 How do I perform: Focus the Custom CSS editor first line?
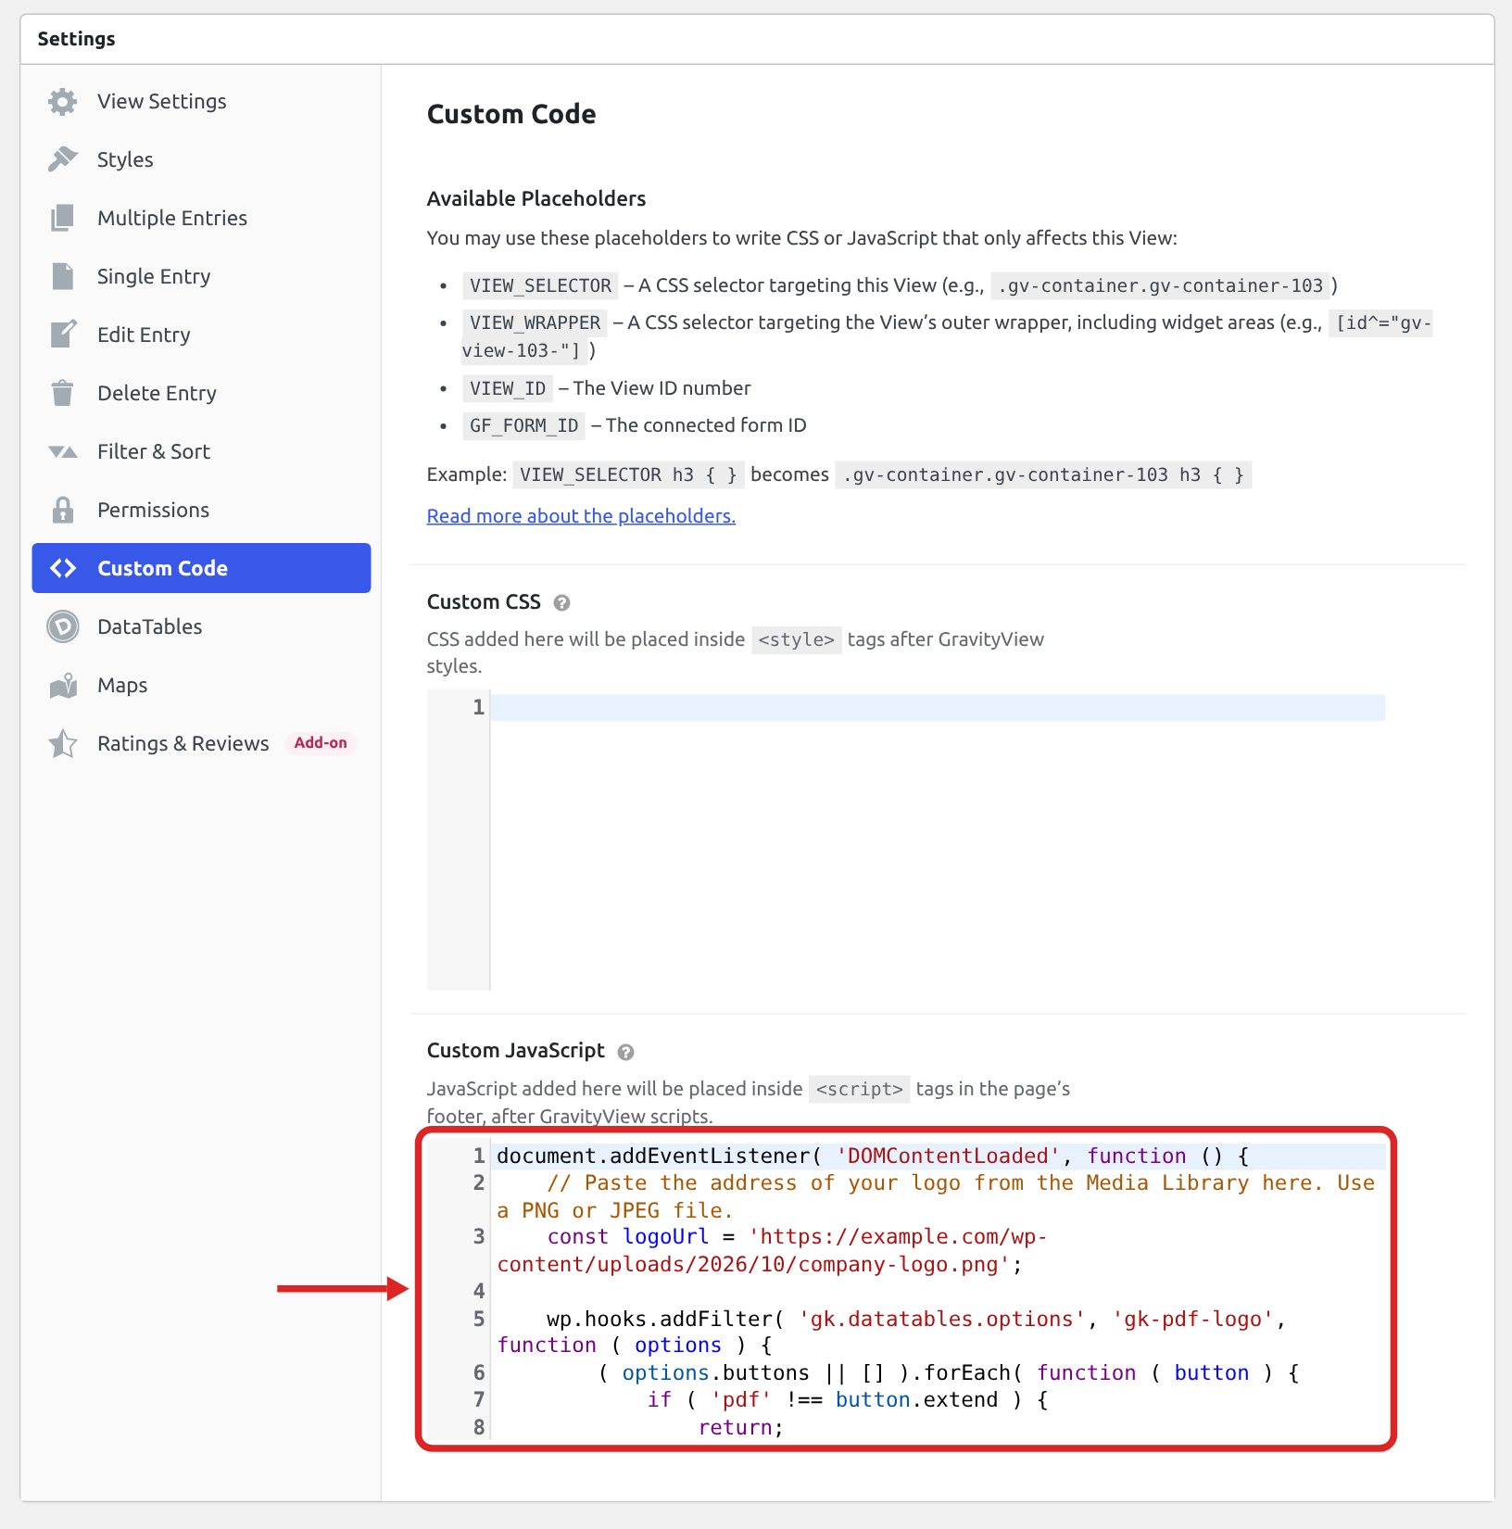[938, 708]
